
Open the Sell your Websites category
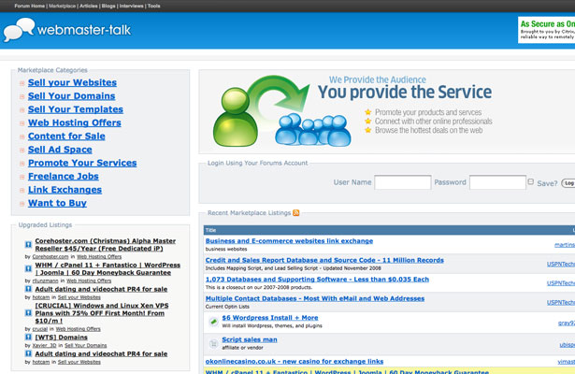tap(72, 82)
